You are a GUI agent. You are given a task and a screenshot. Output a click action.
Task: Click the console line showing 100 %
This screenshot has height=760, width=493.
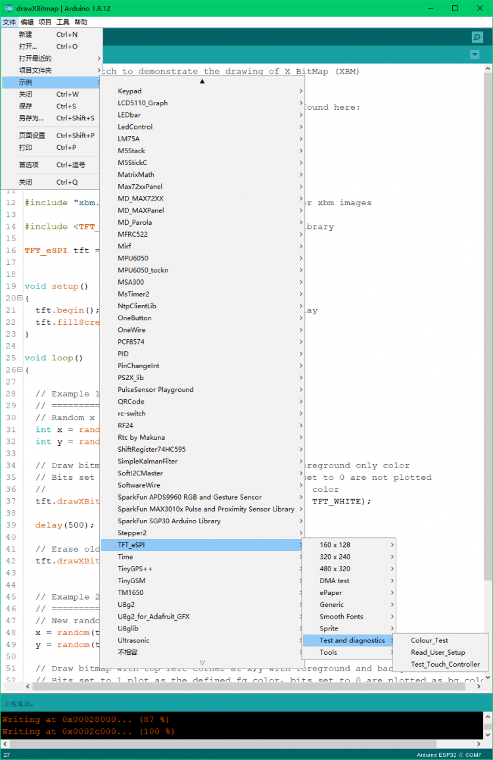pyautogui.click(x=88, y=732)
